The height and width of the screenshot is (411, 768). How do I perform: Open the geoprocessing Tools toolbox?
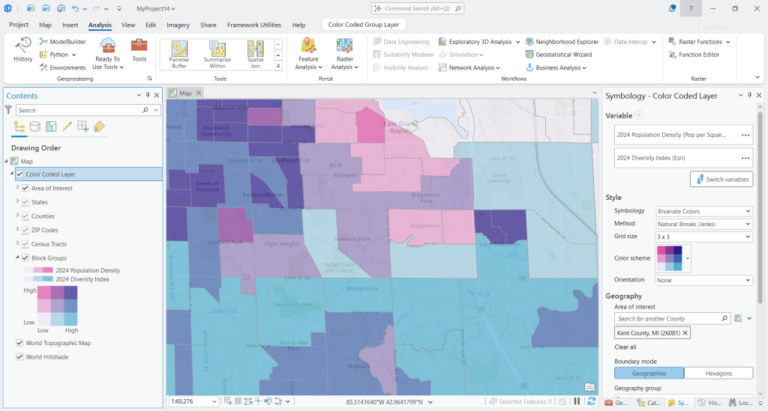tap(139, 50)
